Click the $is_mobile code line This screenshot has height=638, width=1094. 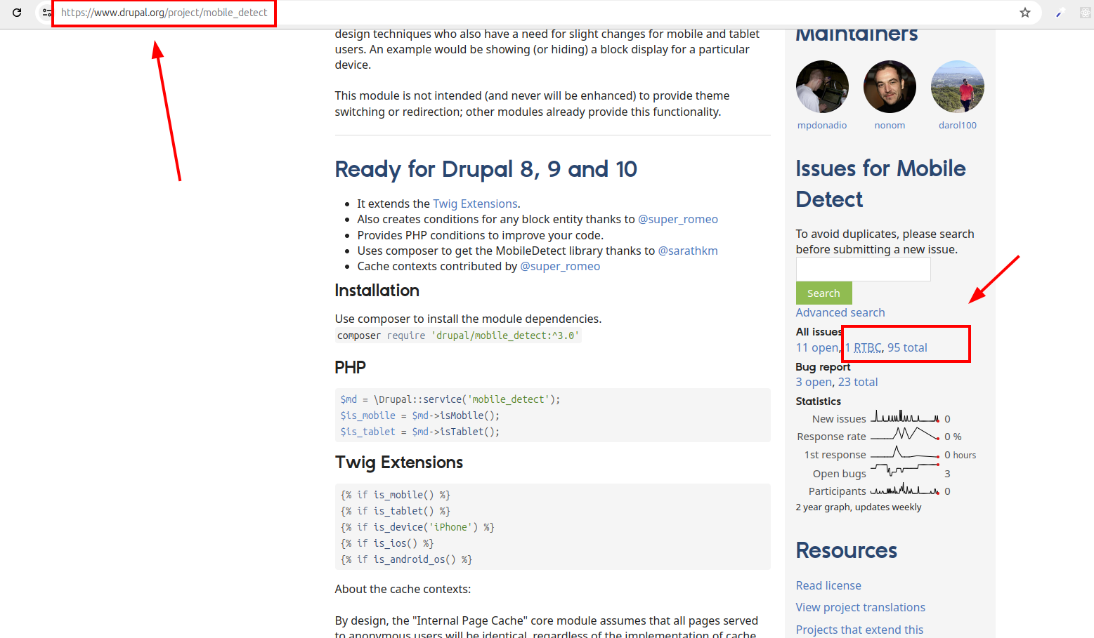(420, 416)
